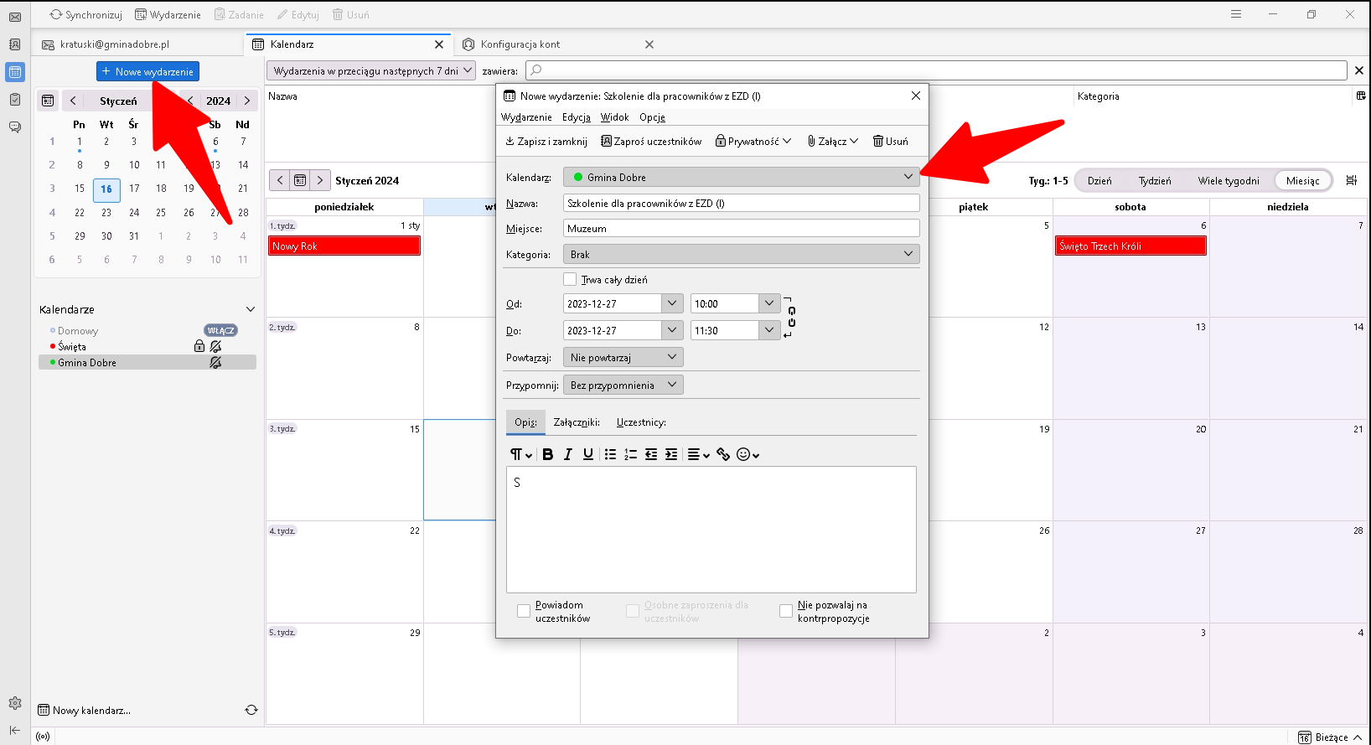Expand the Powtarzaj repeat dropdown

623,358
